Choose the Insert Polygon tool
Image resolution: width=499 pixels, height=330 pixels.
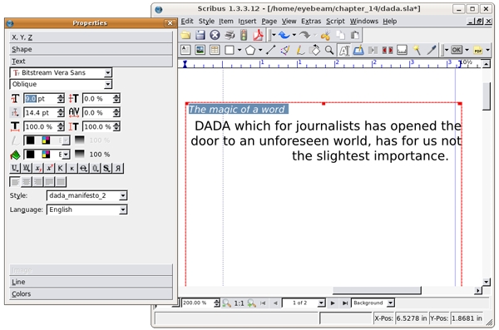coord(250,50)
